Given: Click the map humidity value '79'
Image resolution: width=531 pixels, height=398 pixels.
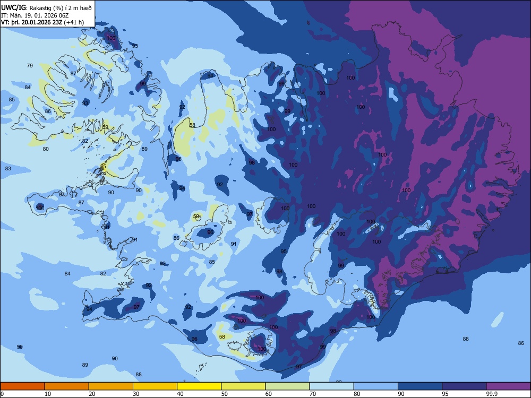Looking at the screenshot, I should coord(30,66).
